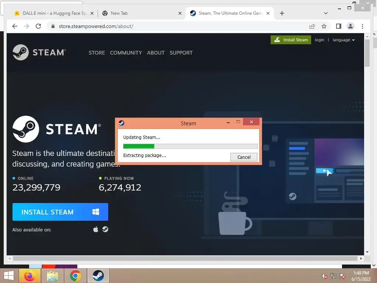Open Chrome three-dot menu

pyautogui.click(x=362, y=26)
